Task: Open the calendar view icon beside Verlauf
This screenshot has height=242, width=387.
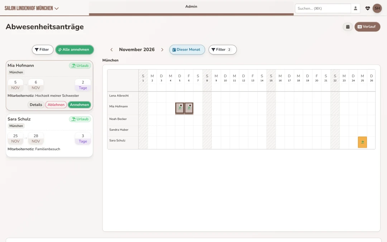Action: [348, 27]
